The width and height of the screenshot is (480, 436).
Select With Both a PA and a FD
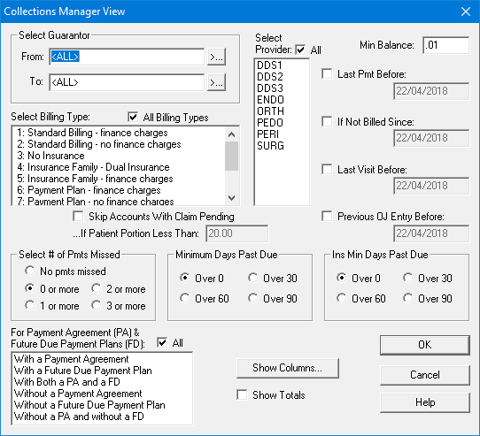(x=67, y=382)
